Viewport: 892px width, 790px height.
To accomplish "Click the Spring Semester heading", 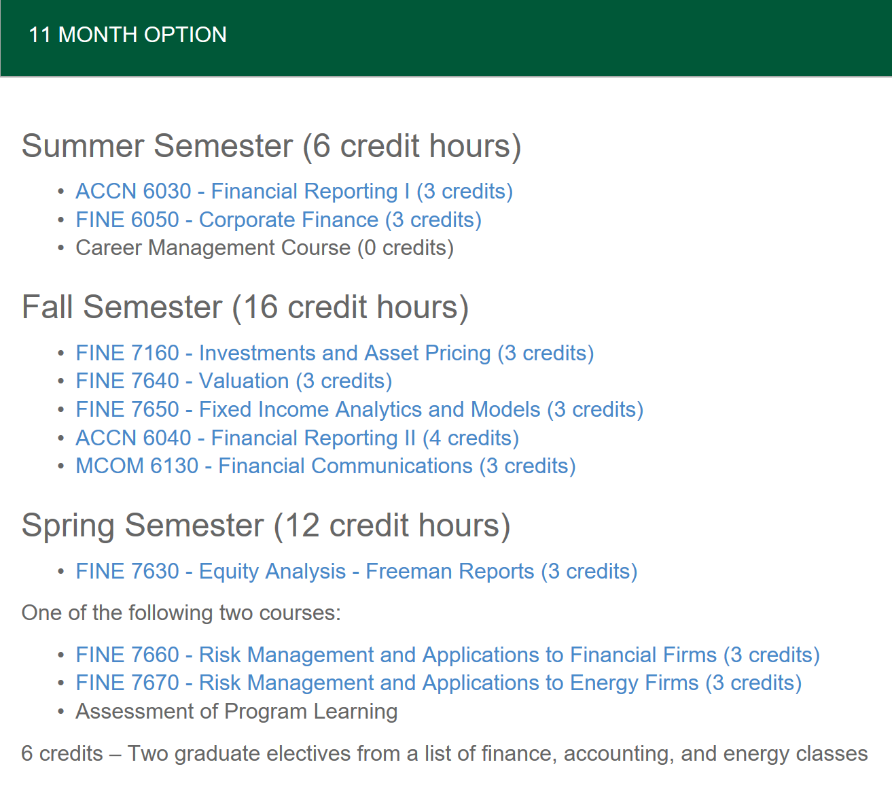I will click(x=266, y=526).
